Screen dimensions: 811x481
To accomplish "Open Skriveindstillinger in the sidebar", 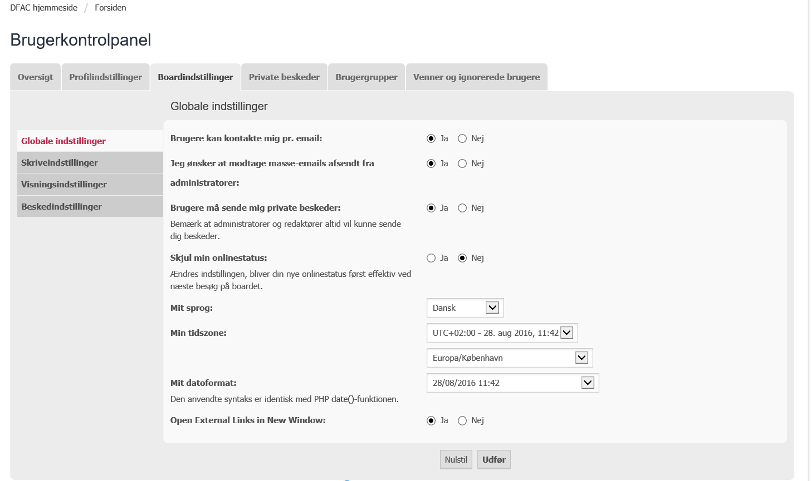I will (x=90, y=162).
